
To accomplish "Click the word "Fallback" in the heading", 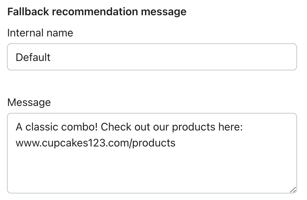I will (28, 12).
